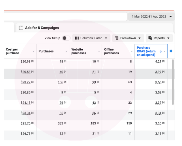Select the Offline purchases column header
Viewport: 182px width, 146px height.
pyautogui.click(x=112, y=51)
